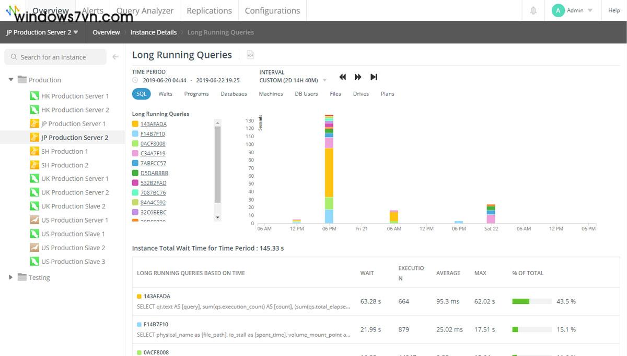
Task: Click the clock icon beside time period
Action: coord(135,81)
